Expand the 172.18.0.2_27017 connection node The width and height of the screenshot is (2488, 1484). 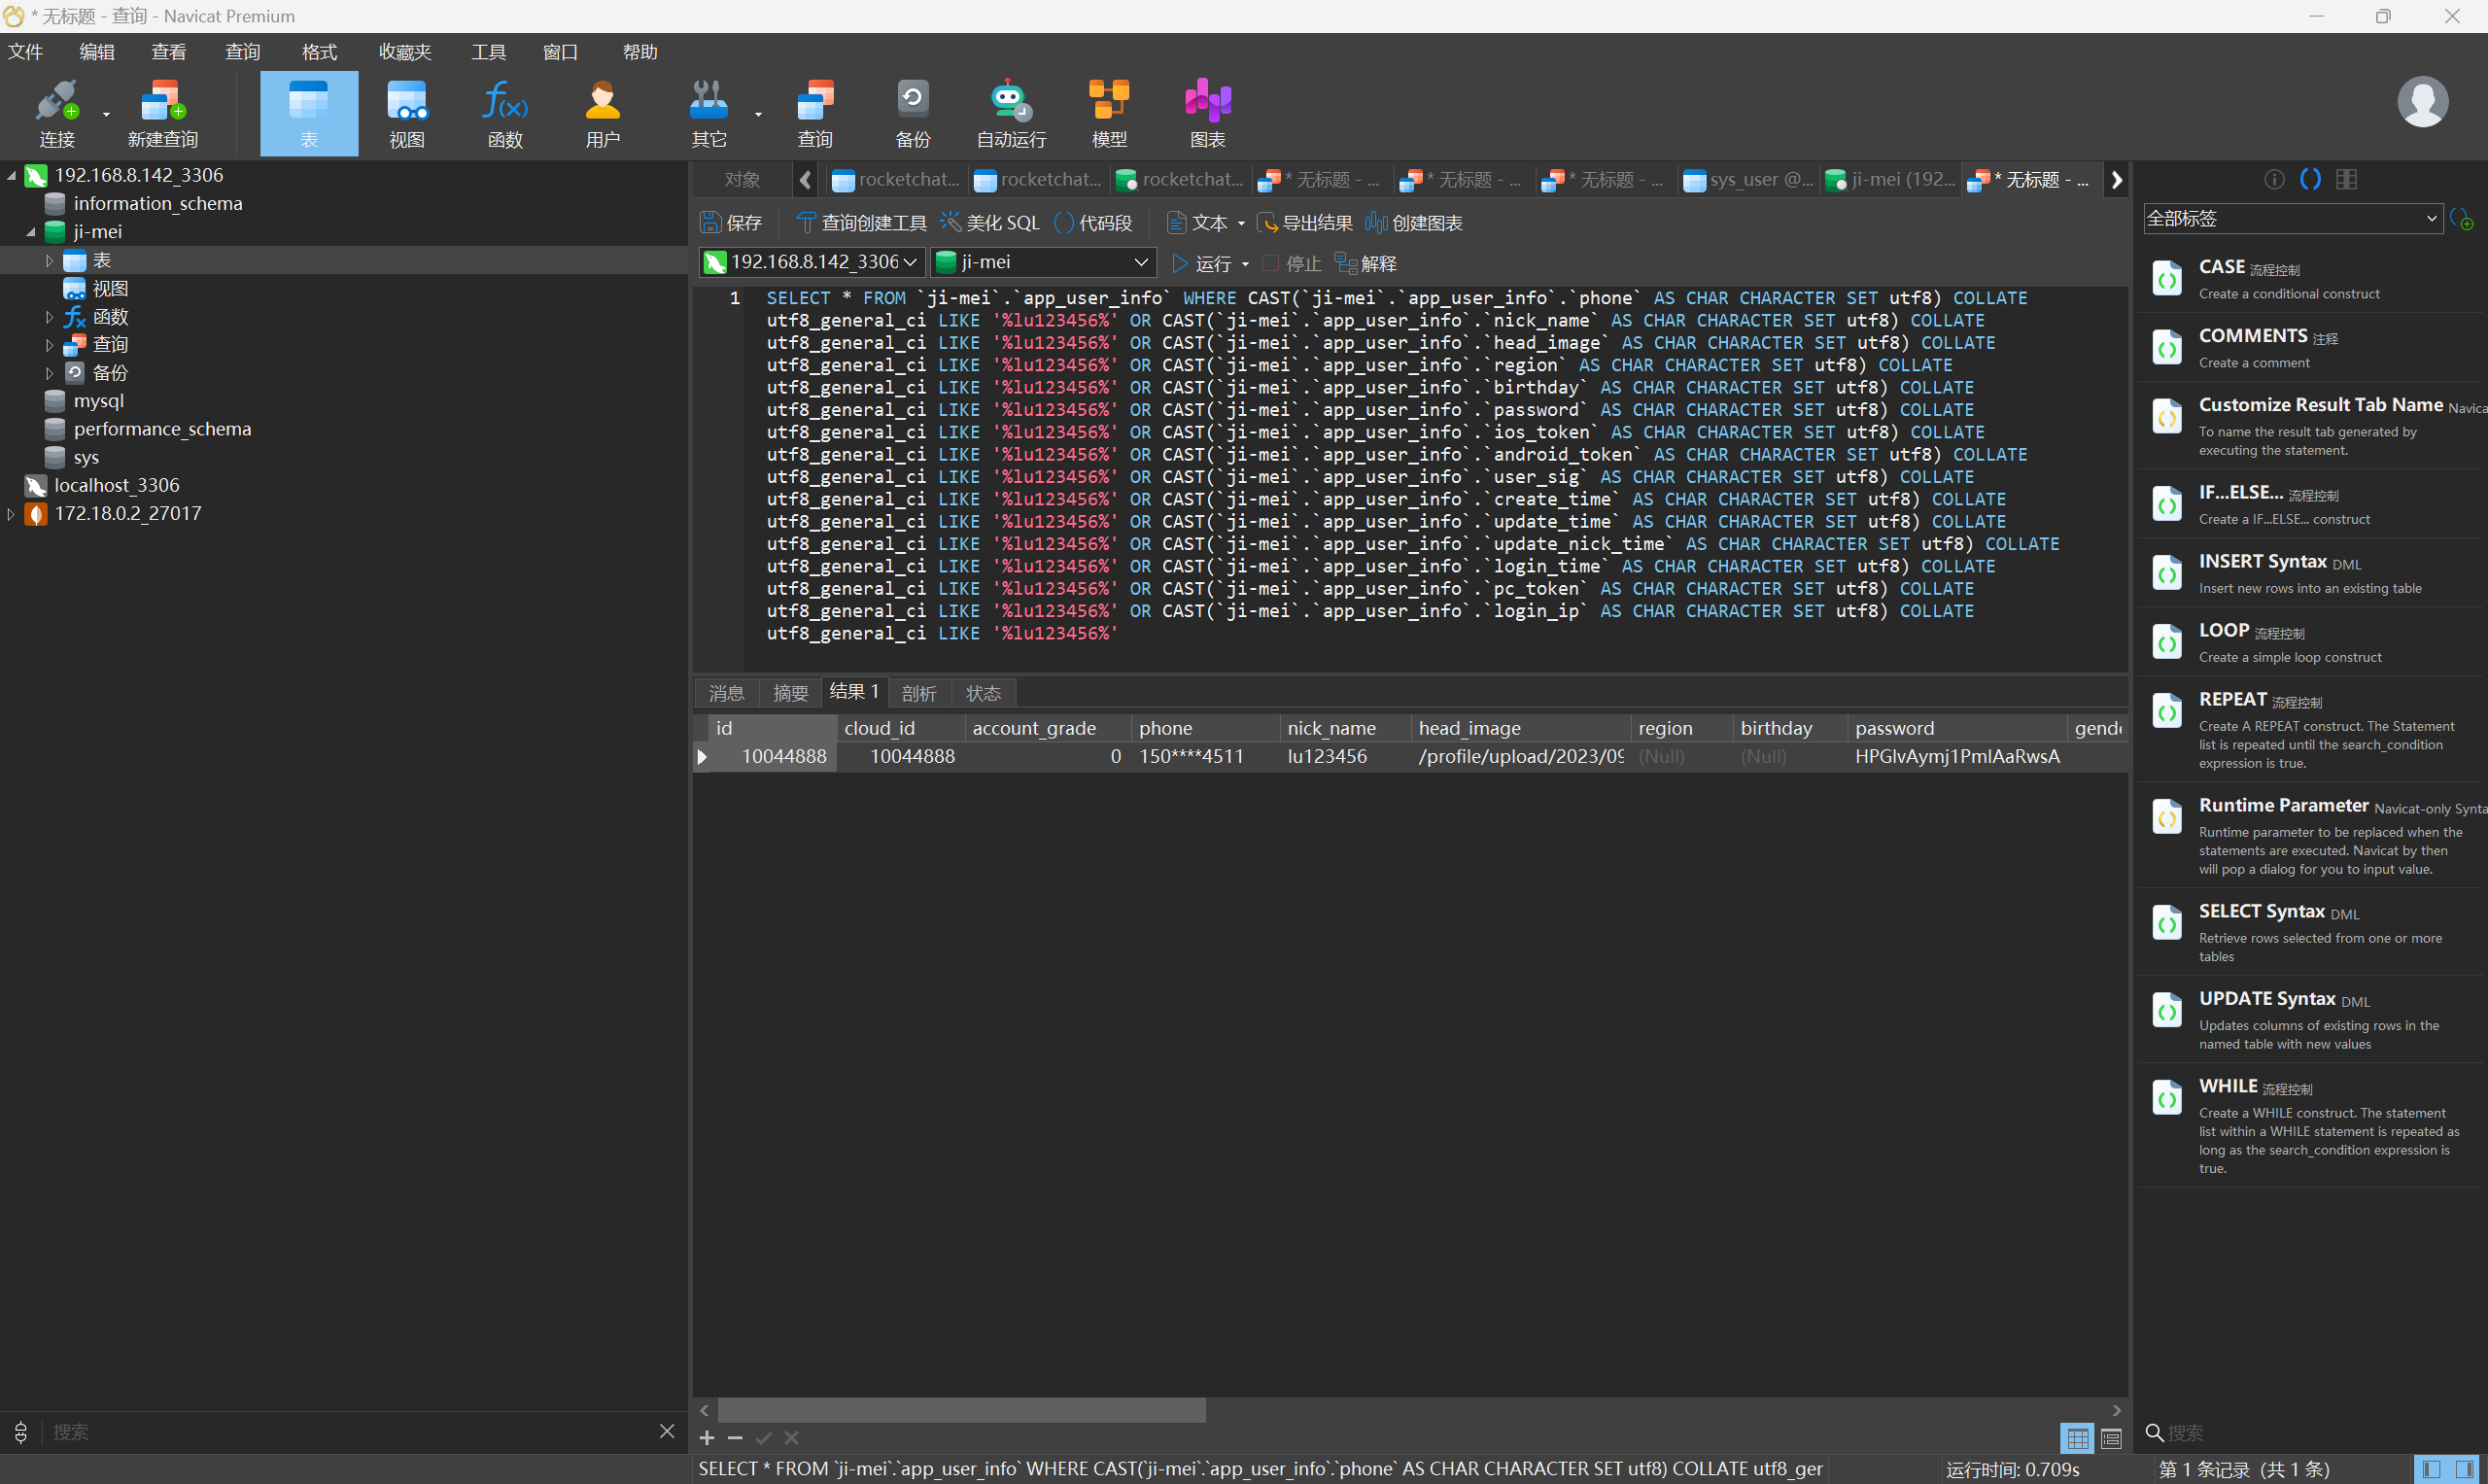tap(11, 514)
